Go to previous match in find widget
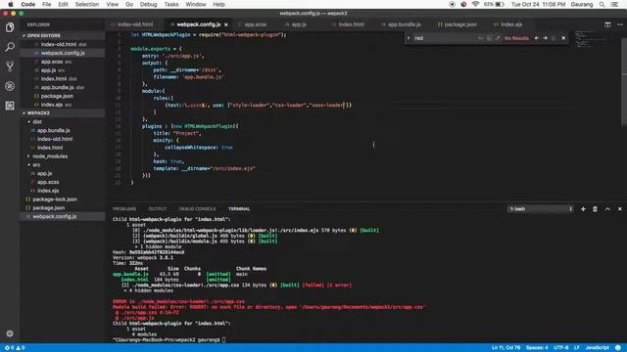Screen dimensions: 627x352 click(x=537, y=38)
